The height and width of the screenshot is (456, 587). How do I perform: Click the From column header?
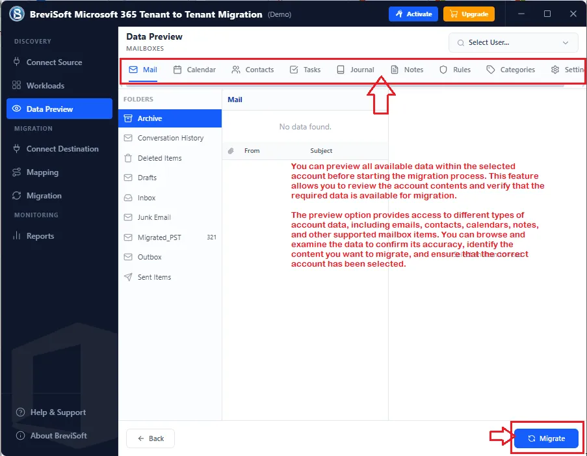[252, 151]
